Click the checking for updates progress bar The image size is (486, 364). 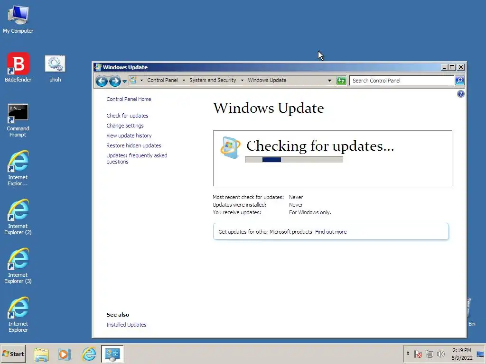pyautogui.click(x=294, y=160)
